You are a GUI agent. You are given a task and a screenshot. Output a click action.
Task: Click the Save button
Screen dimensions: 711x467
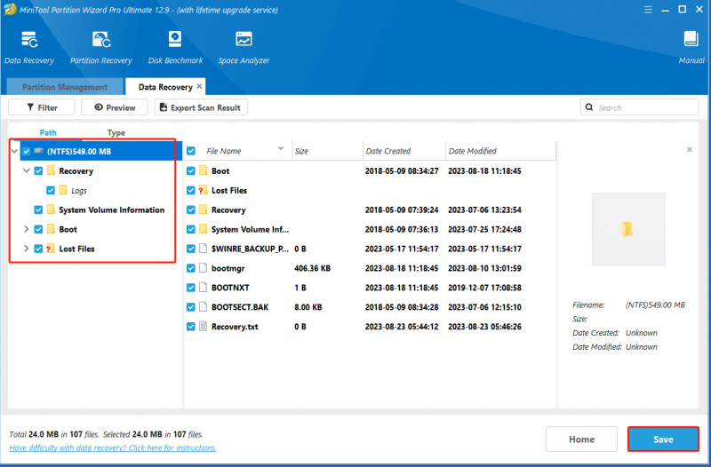click(663, 439)
